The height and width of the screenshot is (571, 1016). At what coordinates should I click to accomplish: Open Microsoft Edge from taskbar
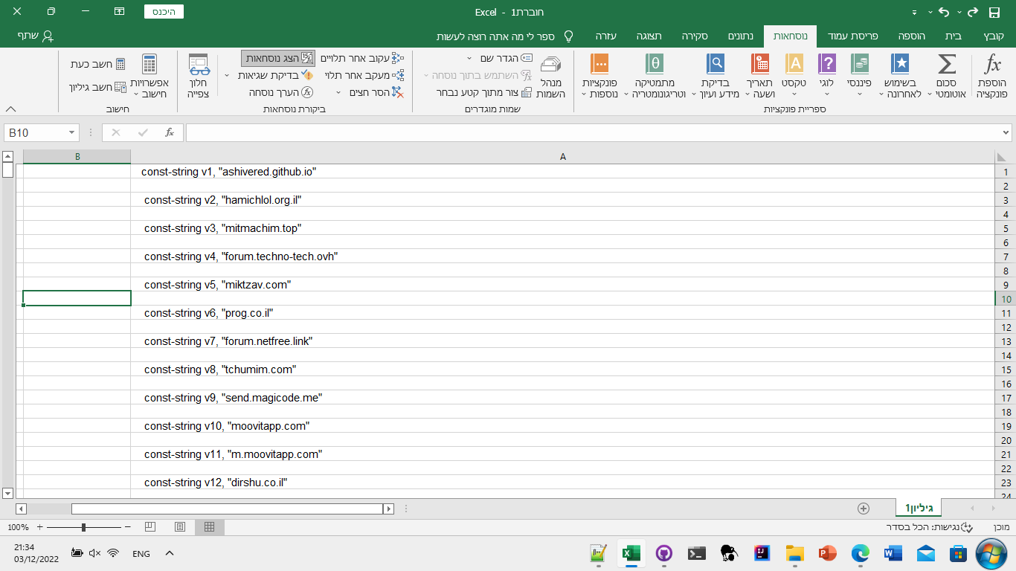[x=861, y=553]
